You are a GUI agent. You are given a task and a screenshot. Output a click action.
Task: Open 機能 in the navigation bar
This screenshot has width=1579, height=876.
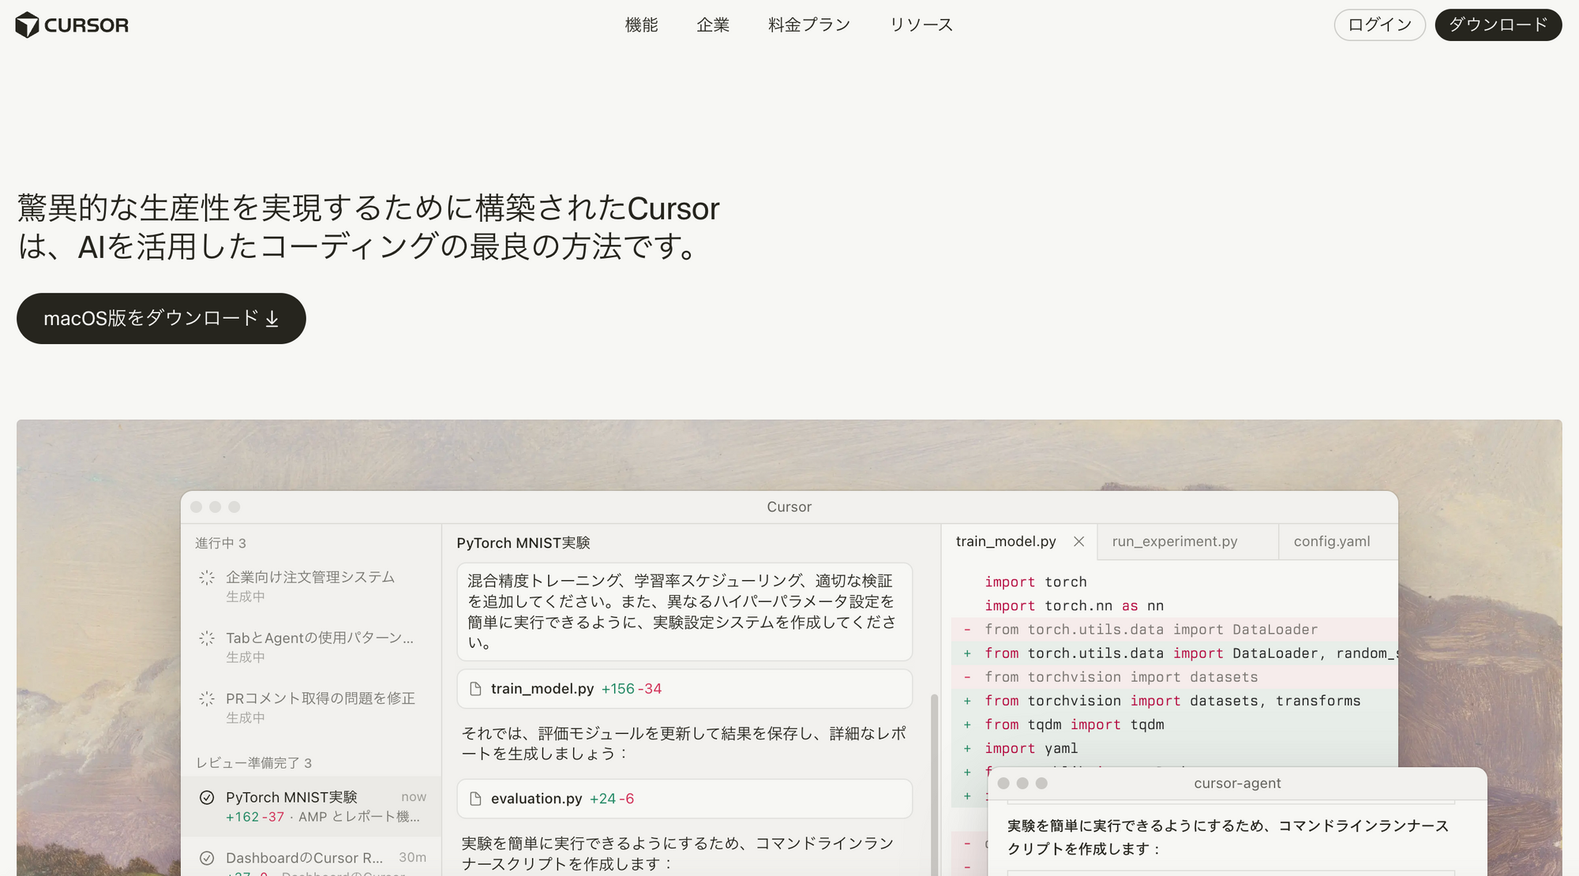tap(641, 24)
